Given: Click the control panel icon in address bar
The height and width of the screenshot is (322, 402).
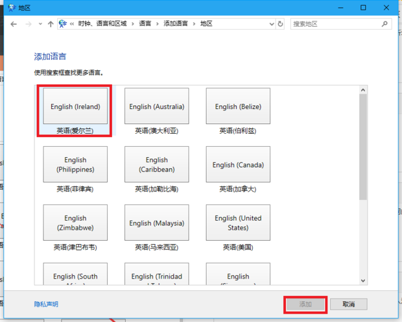Looking at the screenshot, I should pyautogui.click(x=63, y=23).
